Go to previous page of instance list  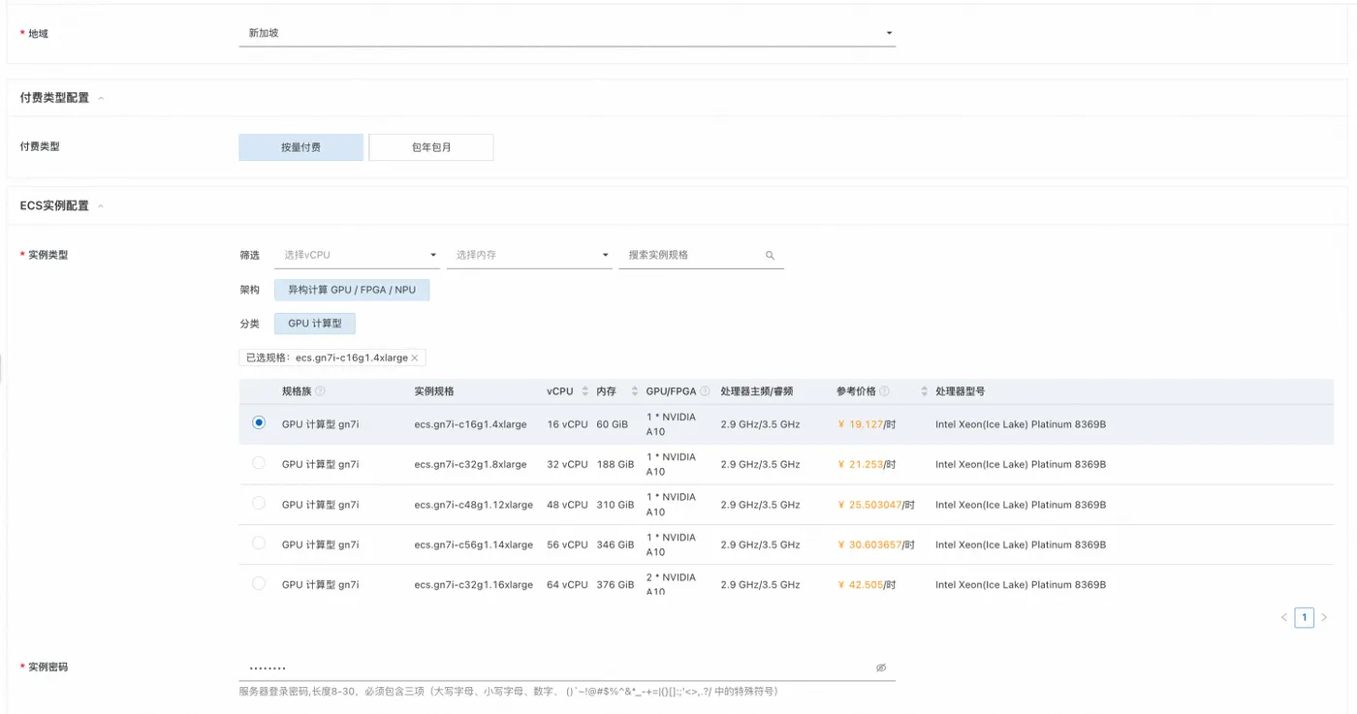tap(1284, 617)
